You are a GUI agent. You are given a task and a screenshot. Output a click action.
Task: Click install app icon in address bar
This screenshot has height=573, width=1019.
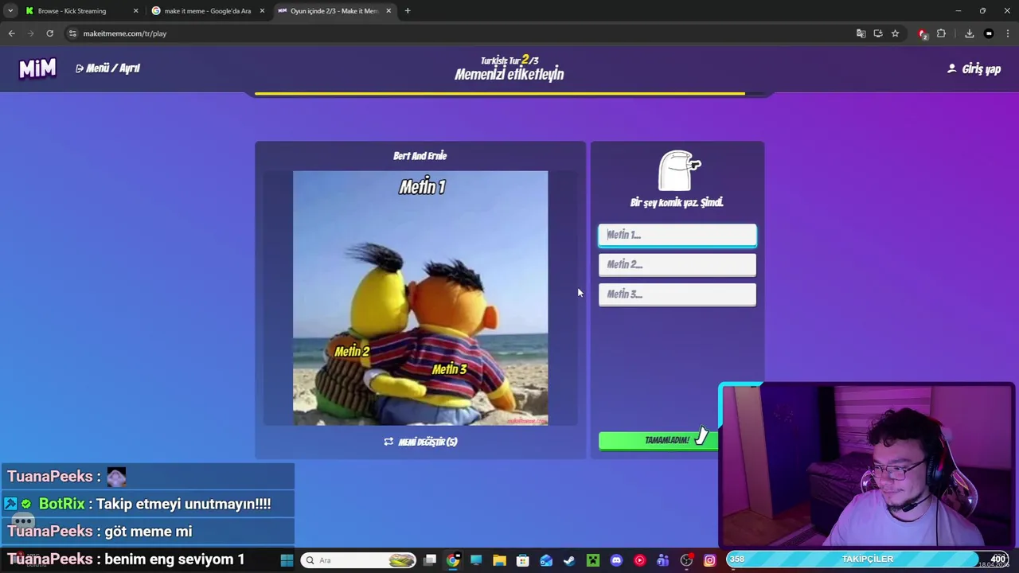point(878,33)
